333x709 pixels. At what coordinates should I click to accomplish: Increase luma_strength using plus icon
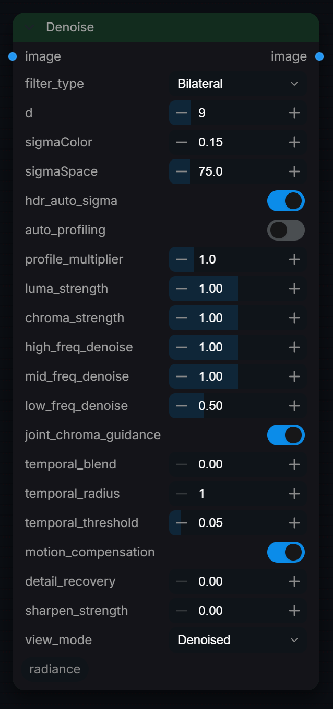(294, 289)
